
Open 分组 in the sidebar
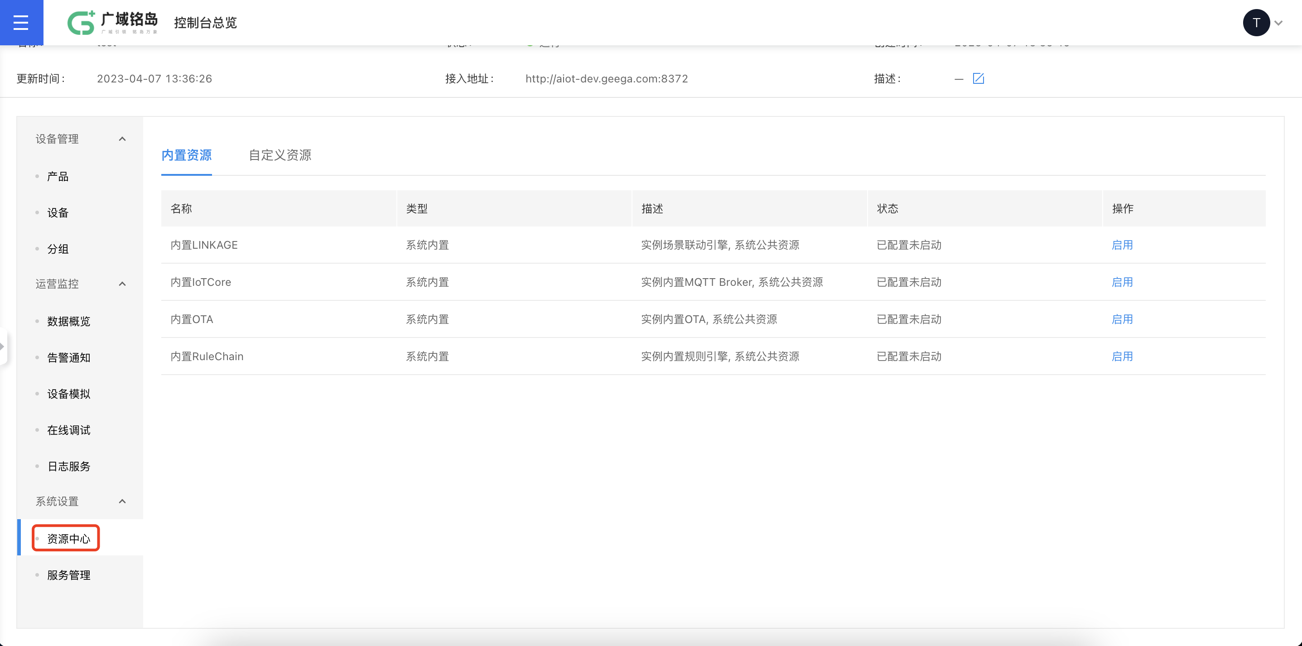click(x=58, y=249)
